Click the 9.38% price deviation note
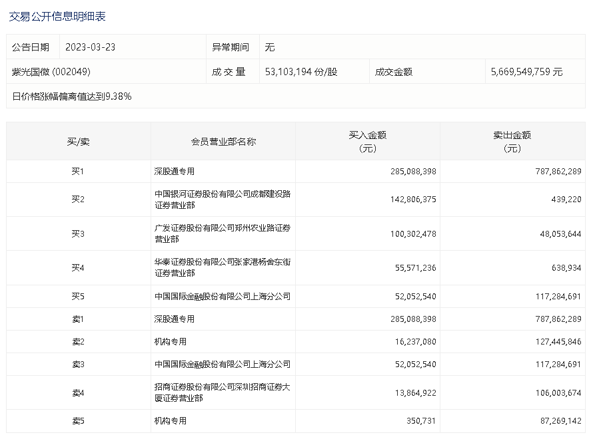The height and width of the screenshot is (437, 591). (72, 96)
